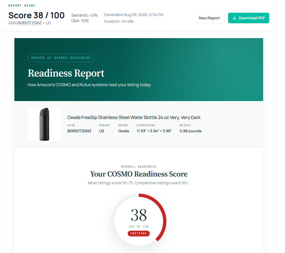285x253 pixels.
Task: Click the weight value '0.88 pounds'
Action: point(190,131)
